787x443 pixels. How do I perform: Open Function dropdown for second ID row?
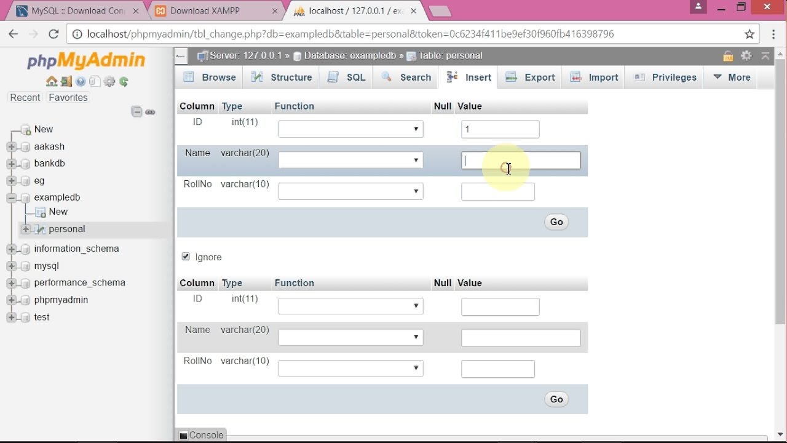coord(350,306)
